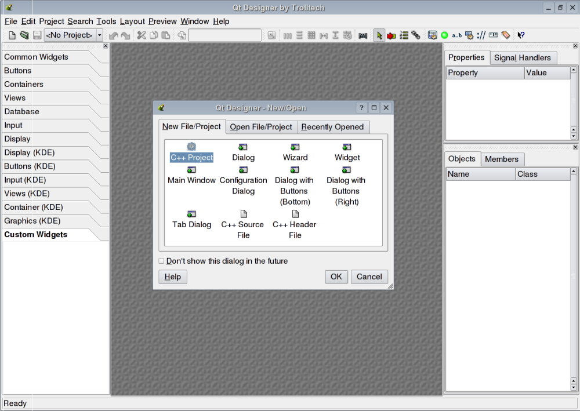580x411 pixels.
Task: Expand the Common Widgets toolbox section
Action: coord(37,57)
